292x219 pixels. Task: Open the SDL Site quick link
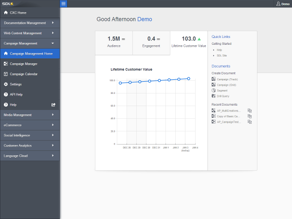coord(222,56)
